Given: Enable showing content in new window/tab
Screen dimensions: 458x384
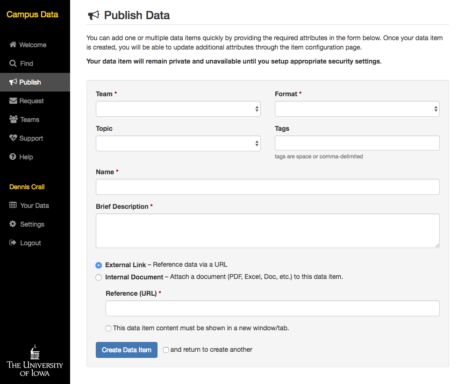Looking at the screenshot, I should pyautogui.click(x=108, y=328).
